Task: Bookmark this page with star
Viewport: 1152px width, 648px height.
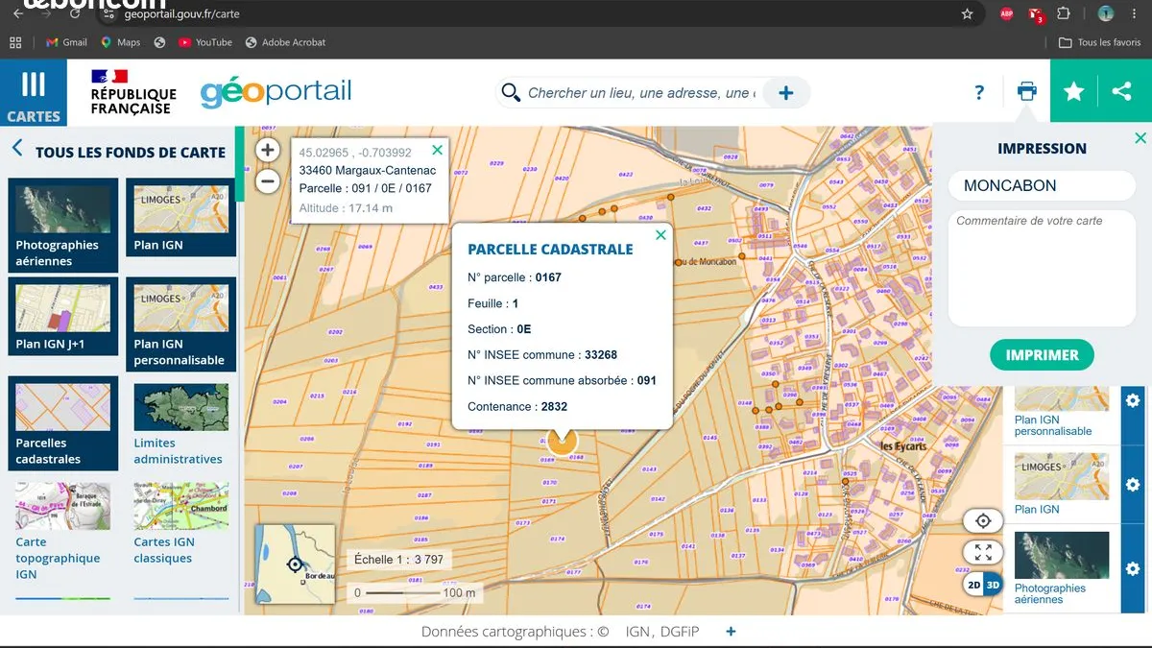Action: (968, 14)
